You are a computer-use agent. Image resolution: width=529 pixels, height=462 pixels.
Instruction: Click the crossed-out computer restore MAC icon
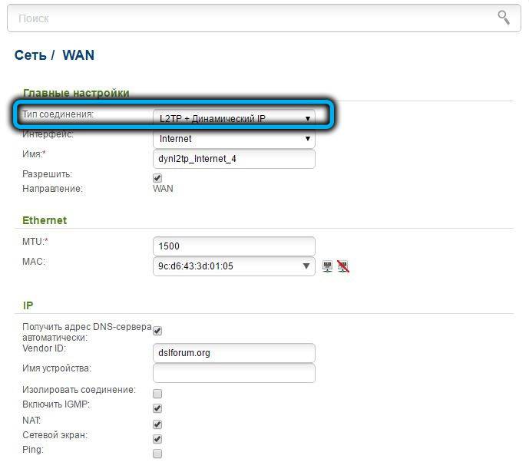(343, 266)
